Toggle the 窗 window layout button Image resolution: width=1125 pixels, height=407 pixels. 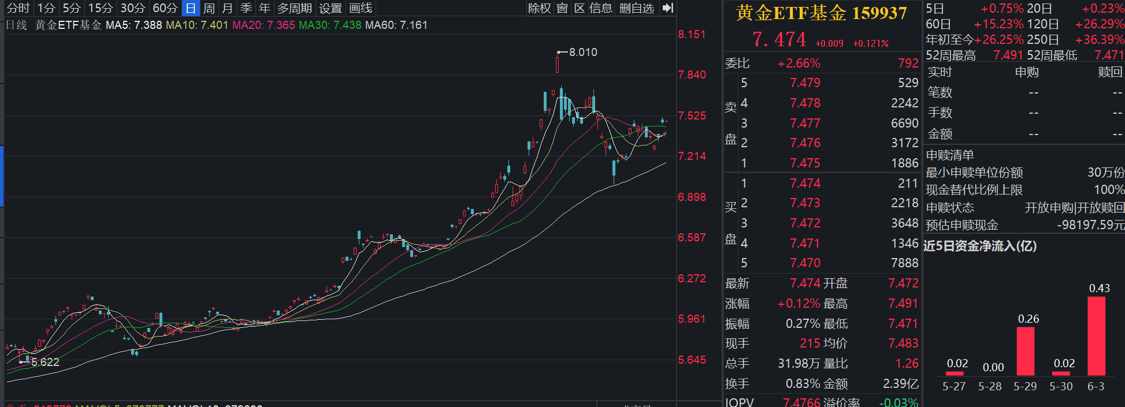tap(562, 8)
